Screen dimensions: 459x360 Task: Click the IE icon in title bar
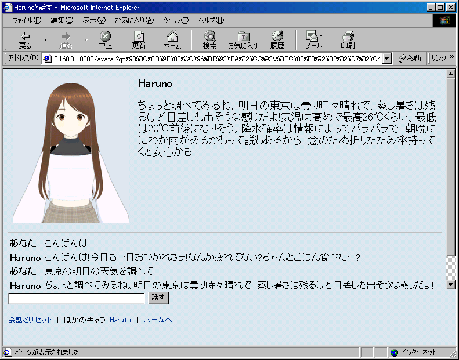tap(8, 8)
